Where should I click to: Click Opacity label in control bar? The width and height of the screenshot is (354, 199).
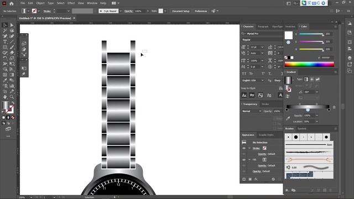point(128,11)
